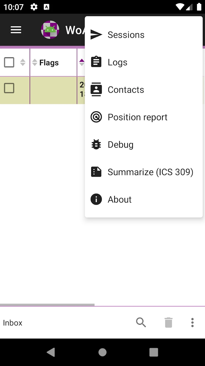This screenshot has height=366, width=205.
Task: Open the hamburger navigation menu
Action: click(16, 30)
